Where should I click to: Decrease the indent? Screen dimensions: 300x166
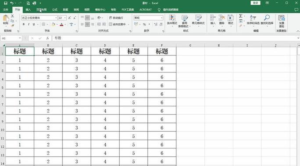tap(99, 24)
